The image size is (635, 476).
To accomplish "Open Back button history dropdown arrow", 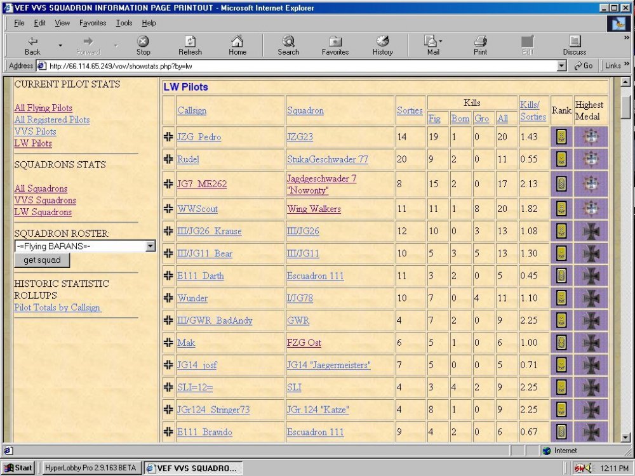I will [60, 46].
